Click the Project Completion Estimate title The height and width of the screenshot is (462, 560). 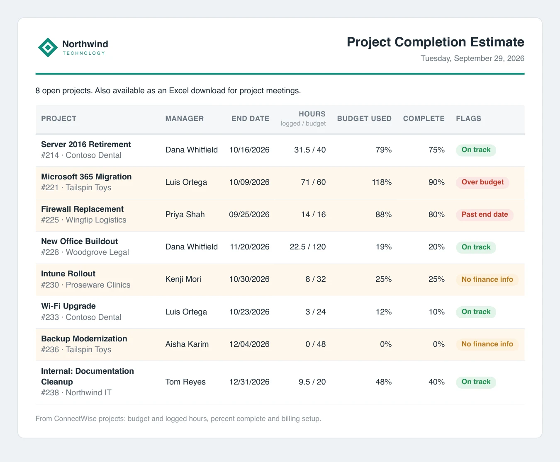436,42
